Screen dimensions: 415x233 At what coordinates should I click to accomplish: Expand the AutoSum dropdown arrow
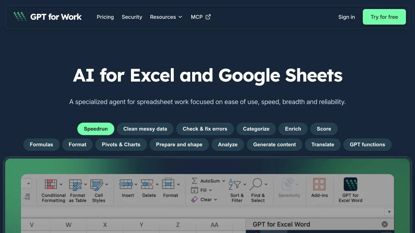224,181
